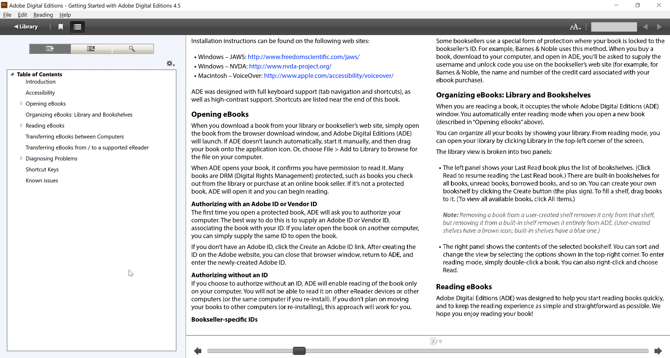Image resolution: width=670 pixels, height=358 pixels.
Task: Open the text size AA menu
Action: pos(575,27)
